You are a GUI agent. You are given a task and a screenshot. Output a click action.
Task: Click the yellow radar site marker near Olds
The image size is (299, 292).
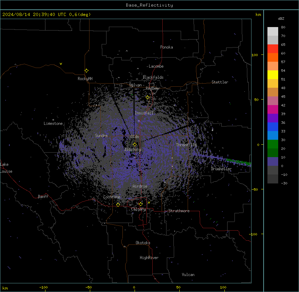[x=135, y=144]
